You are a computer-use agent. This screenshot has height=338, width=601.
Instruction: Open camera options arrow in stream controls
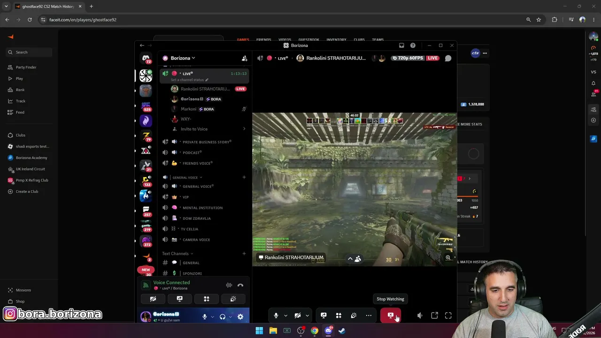pyautogui.click(x=307, y=315)
